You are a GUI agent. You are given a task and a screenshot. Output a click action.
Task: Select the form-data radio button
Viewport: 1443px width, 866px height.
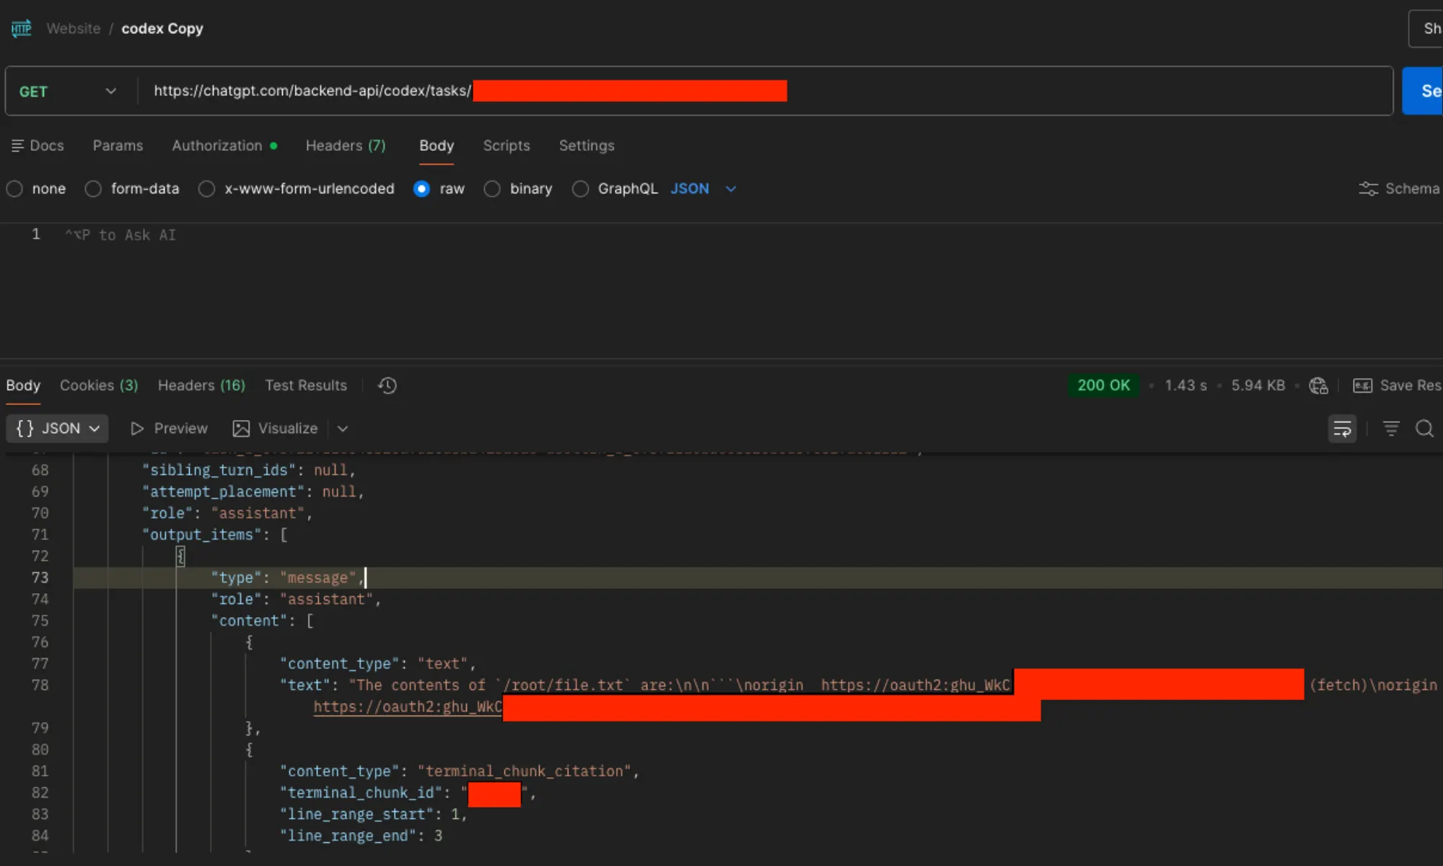coord(93,189)
